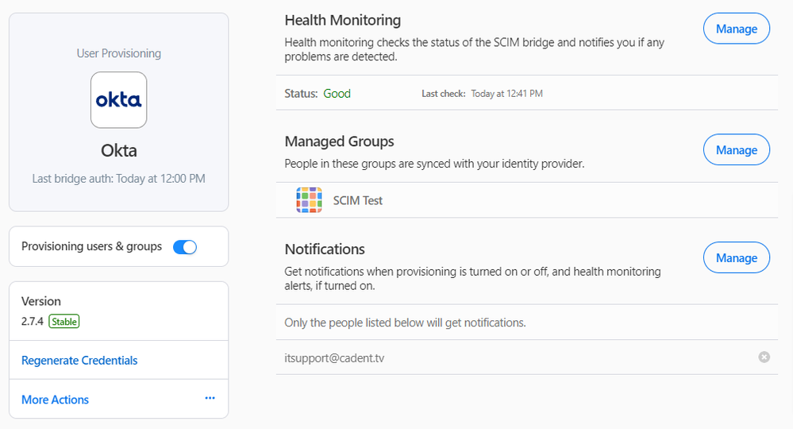Select the SCIM Test group name

(357, 201)
